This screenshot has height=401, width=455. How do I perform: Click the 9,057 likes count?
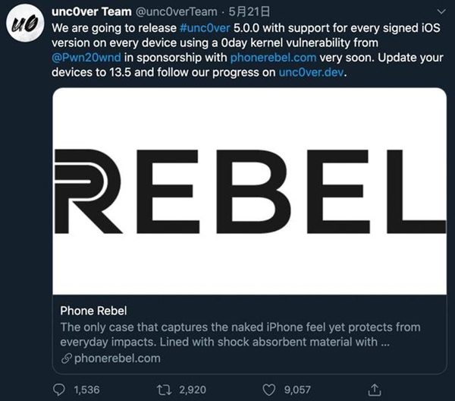[x=295, y=390]
